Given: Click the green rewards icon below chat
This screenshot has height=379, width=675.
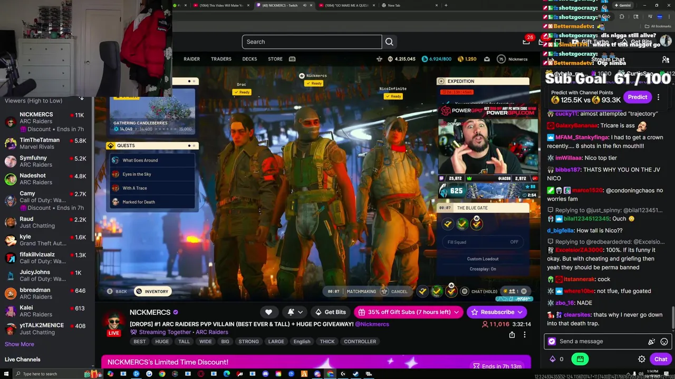Looking at the screenshot, I should 580,359.
